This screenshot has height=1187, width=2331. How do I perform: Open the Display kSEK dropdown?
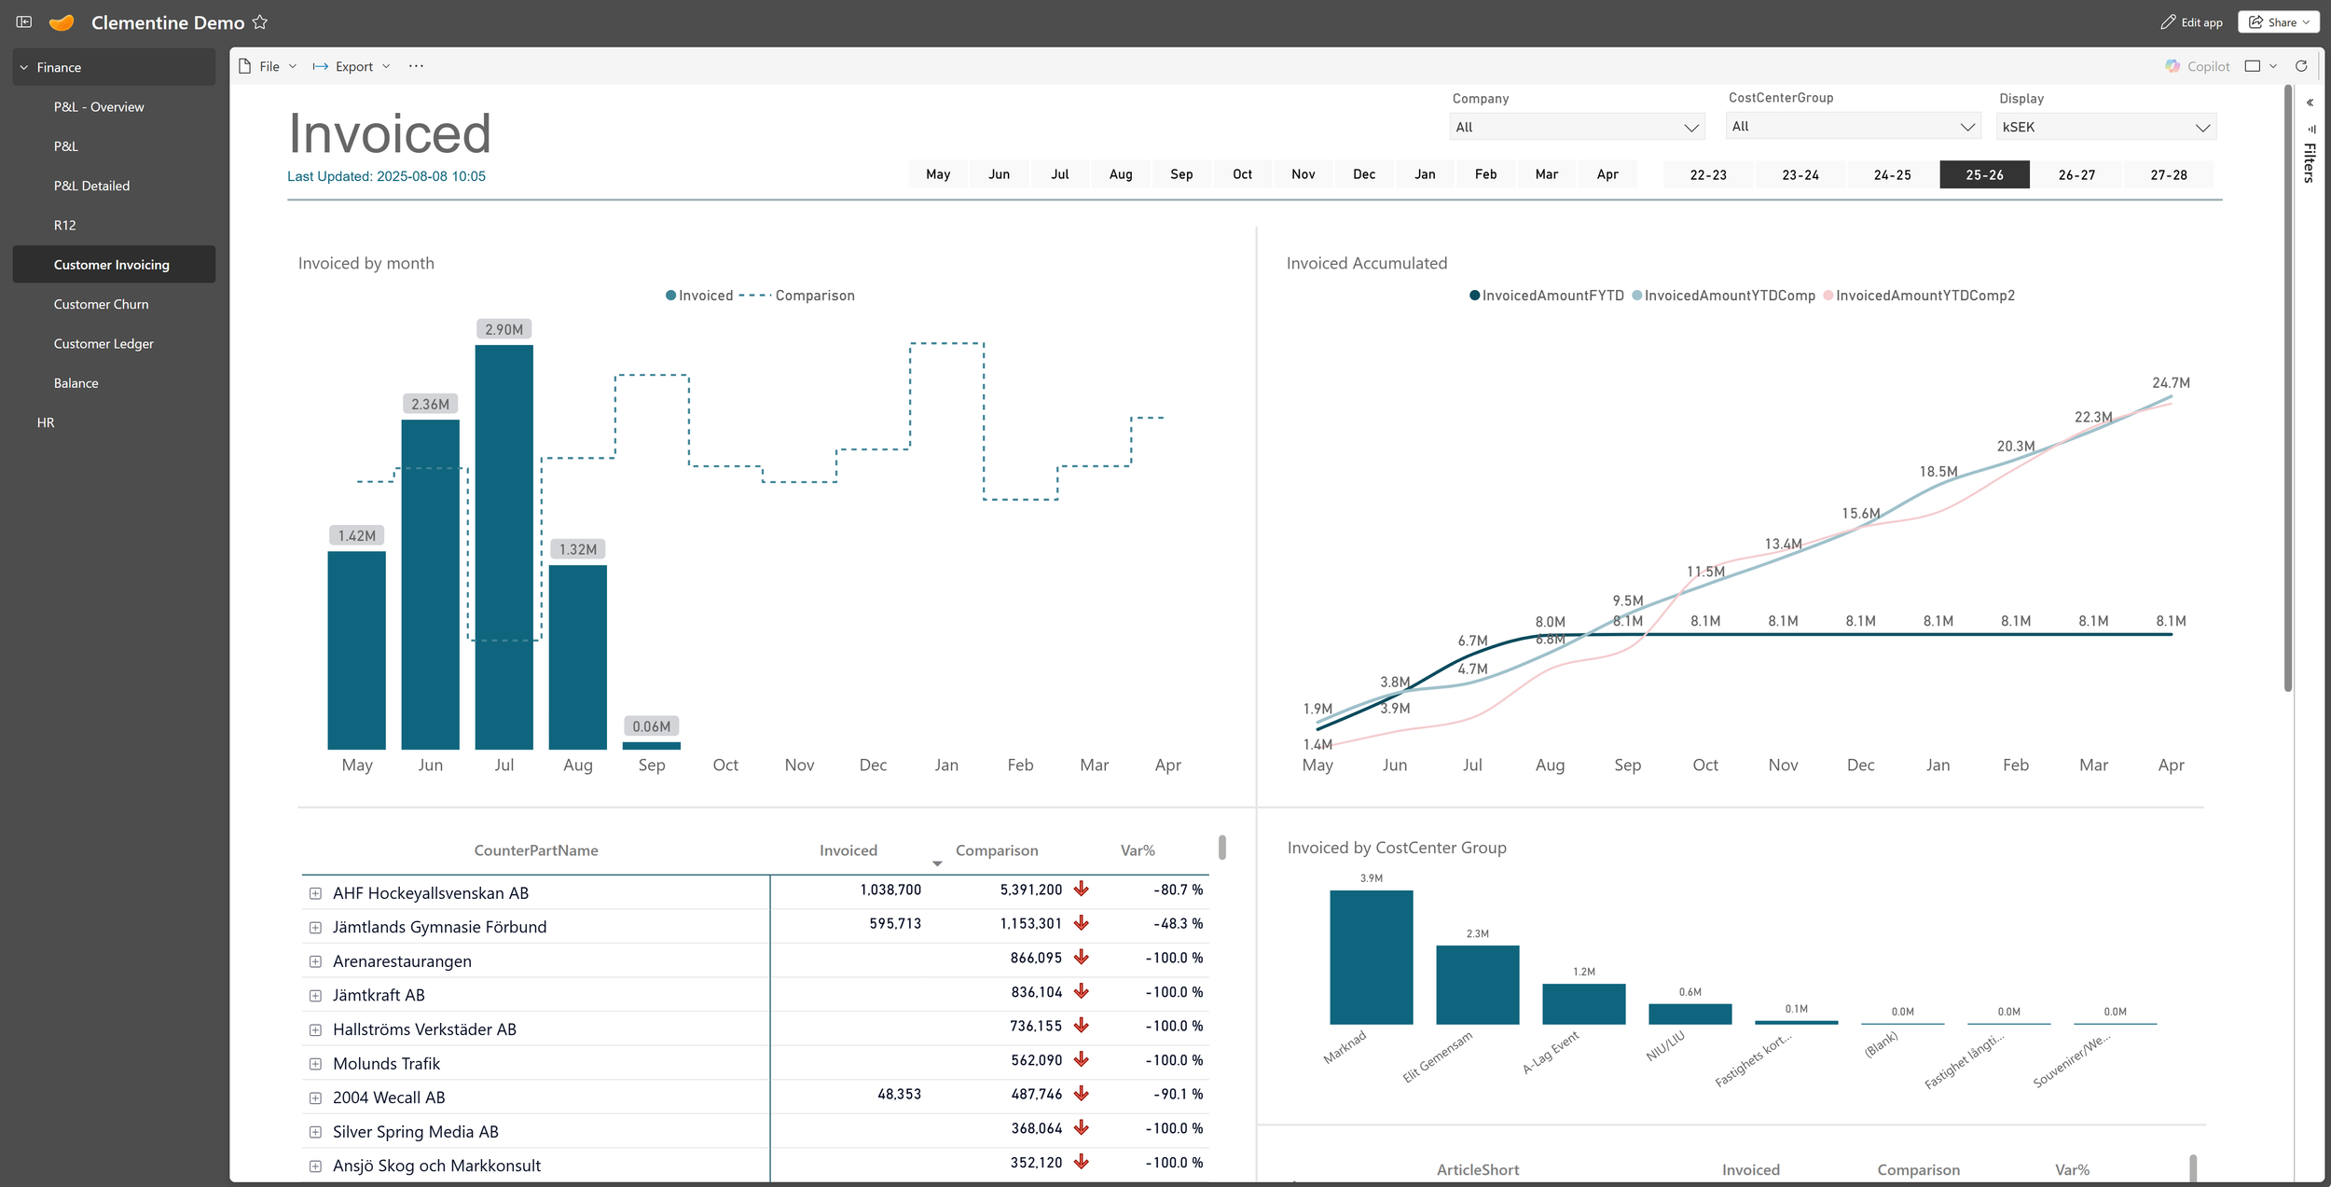click(x=2105, y=127)
